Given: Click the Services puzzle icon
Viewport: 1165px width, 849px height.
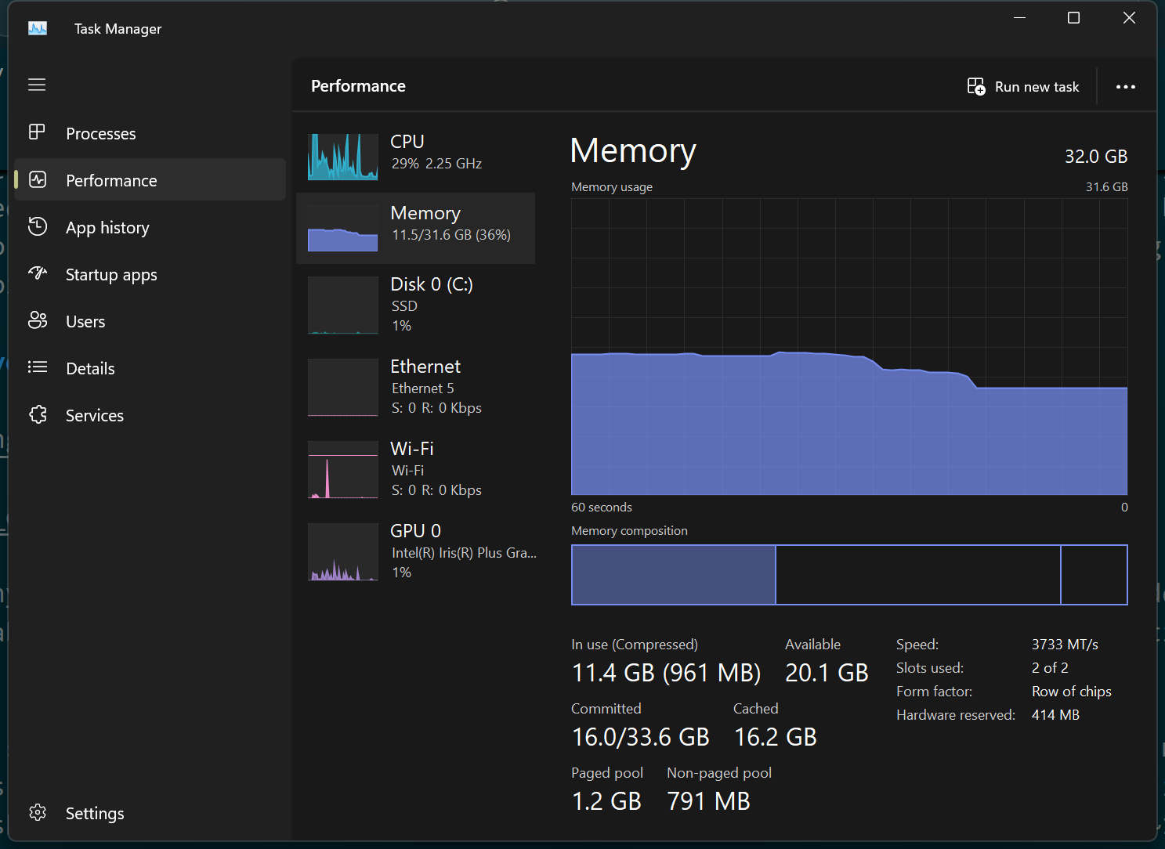Looking at the screenshot, I should point(38,414).
